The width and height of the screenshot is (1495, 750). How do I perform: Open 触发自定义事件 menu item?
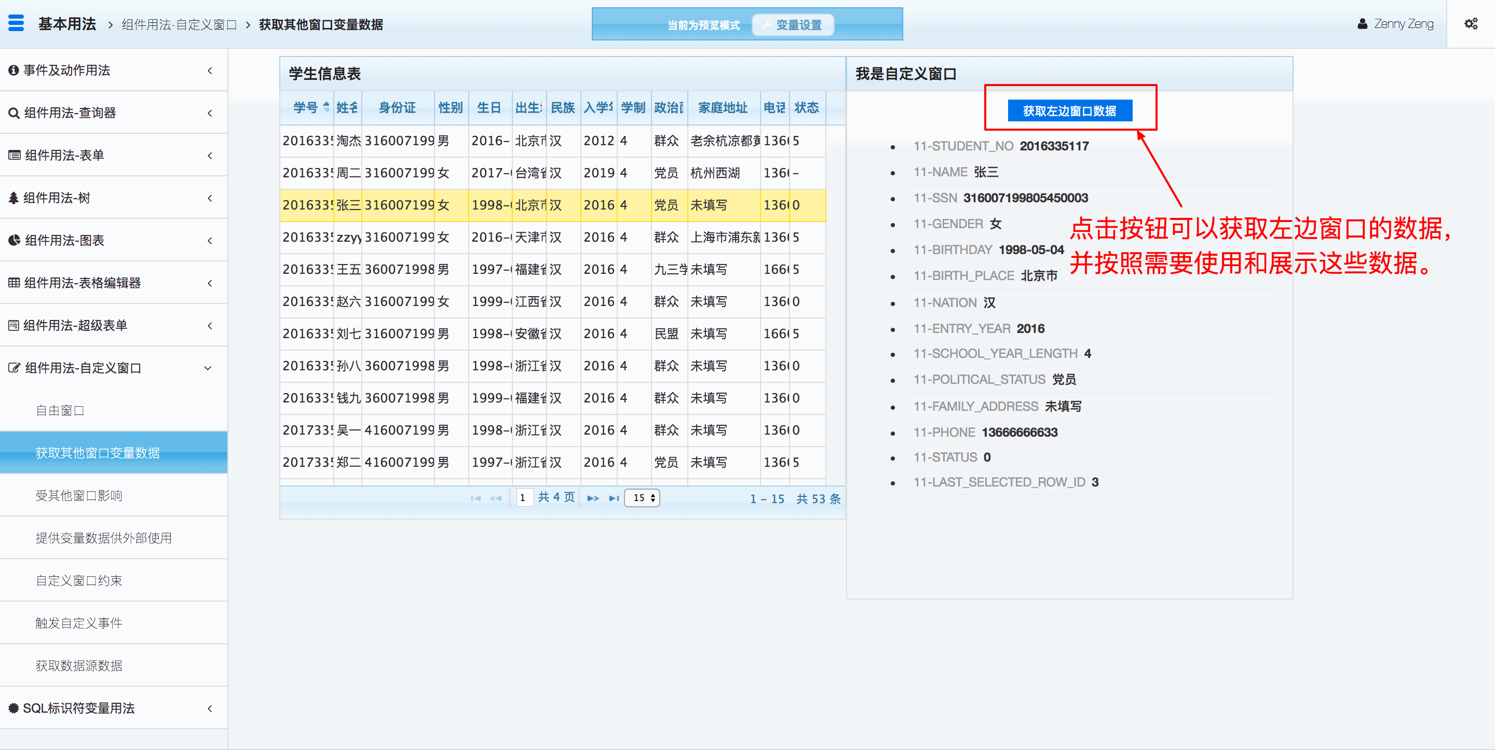[79, 623]
